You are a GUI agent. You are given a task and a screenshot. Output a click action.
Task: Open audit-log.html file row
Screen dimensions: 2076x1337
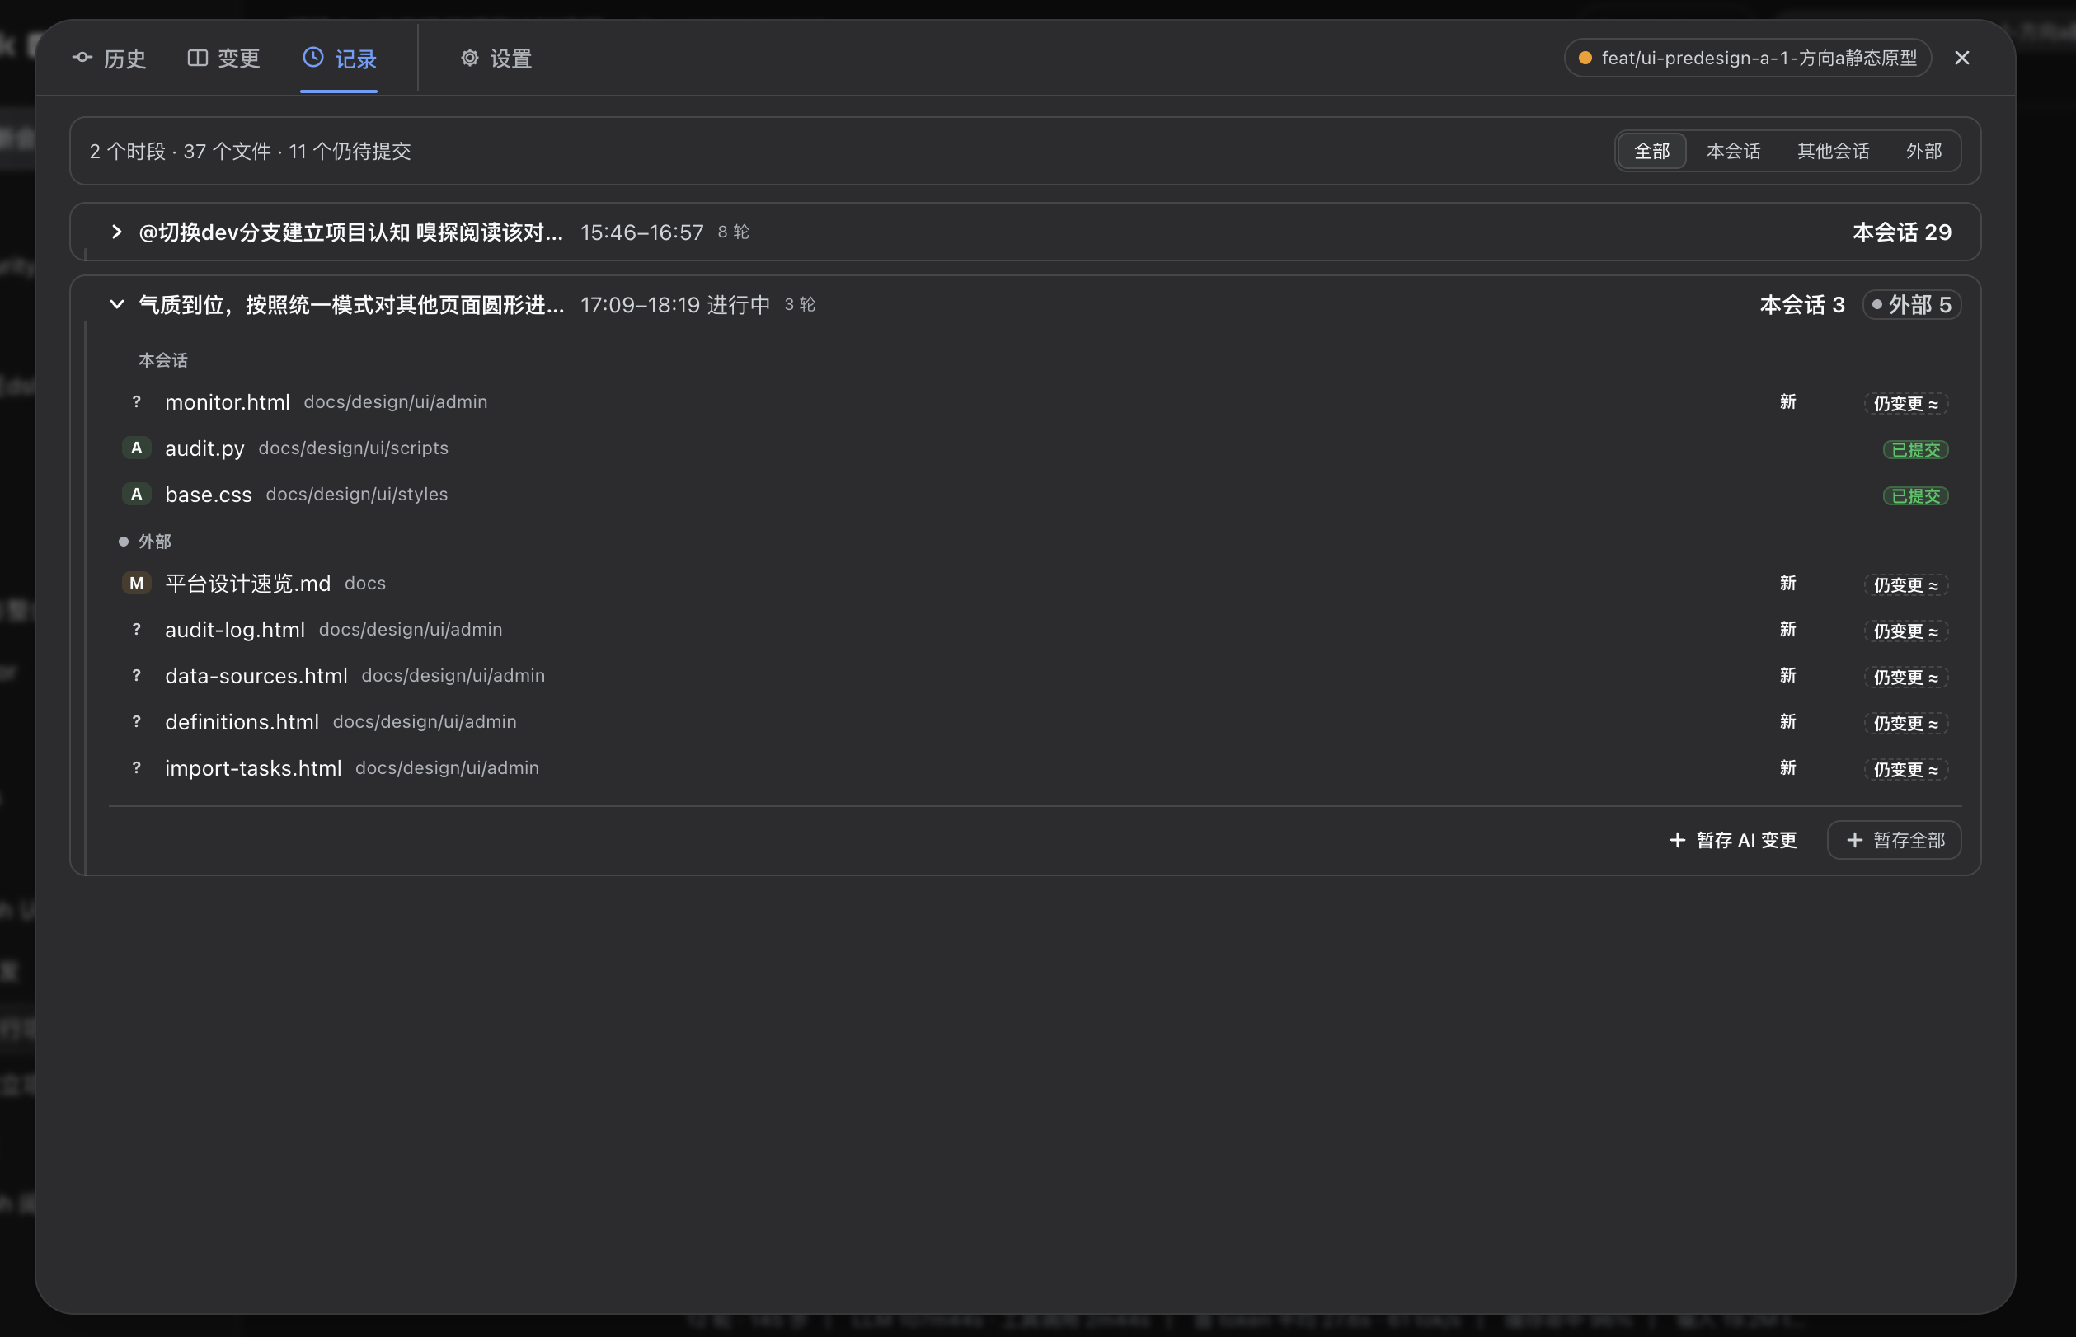coord(1035,630)
